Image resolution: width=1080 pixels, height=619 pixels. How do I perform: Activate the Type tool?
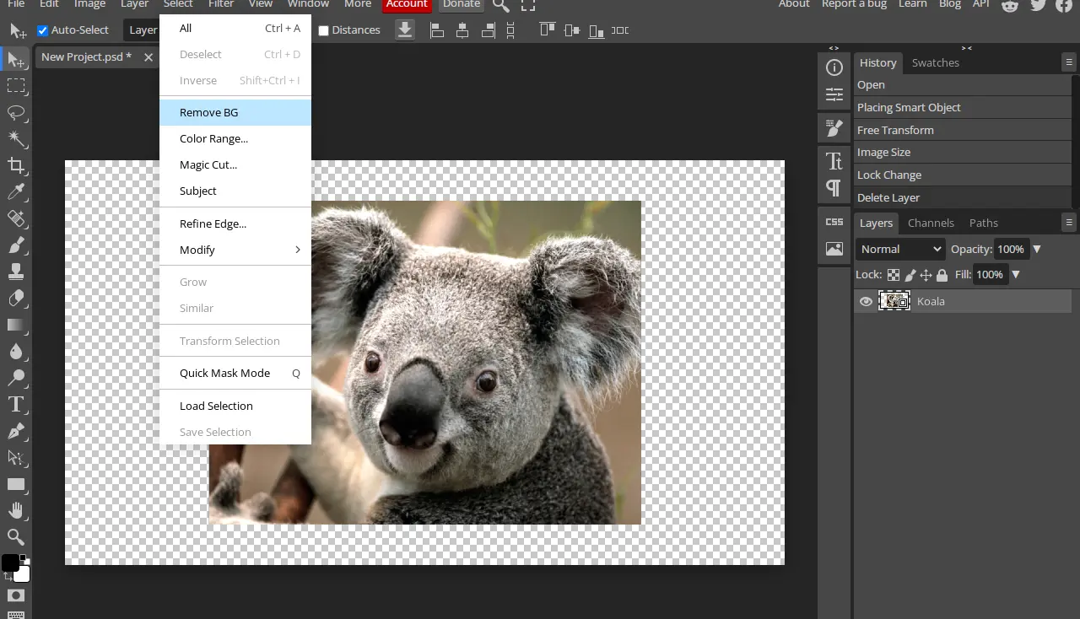click(15, 405)
